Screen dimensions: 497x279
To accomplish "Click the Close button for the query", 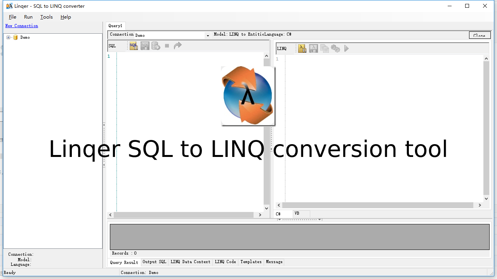I will tap(480, 35).
